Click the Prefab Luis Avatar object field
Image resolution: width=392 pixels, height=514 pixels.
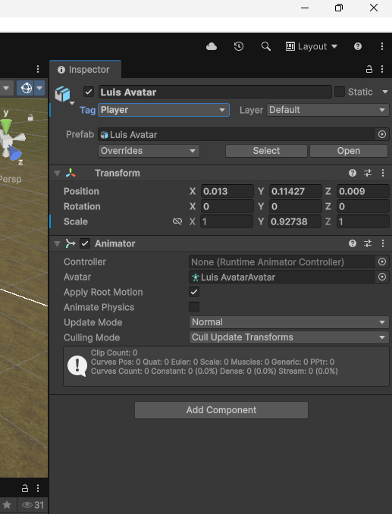click(x=237, y=134)
